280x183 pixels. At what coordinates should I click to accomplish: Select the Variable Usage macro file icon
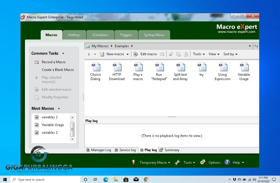(244, 72)
